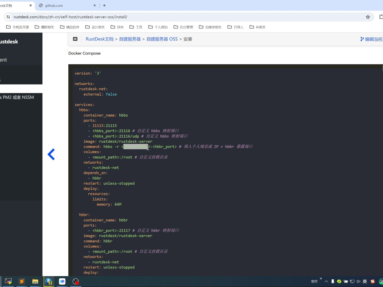Open the screen recorder app in taskbar
Screen dimensions: 383x287
click(x=76, y=281)
